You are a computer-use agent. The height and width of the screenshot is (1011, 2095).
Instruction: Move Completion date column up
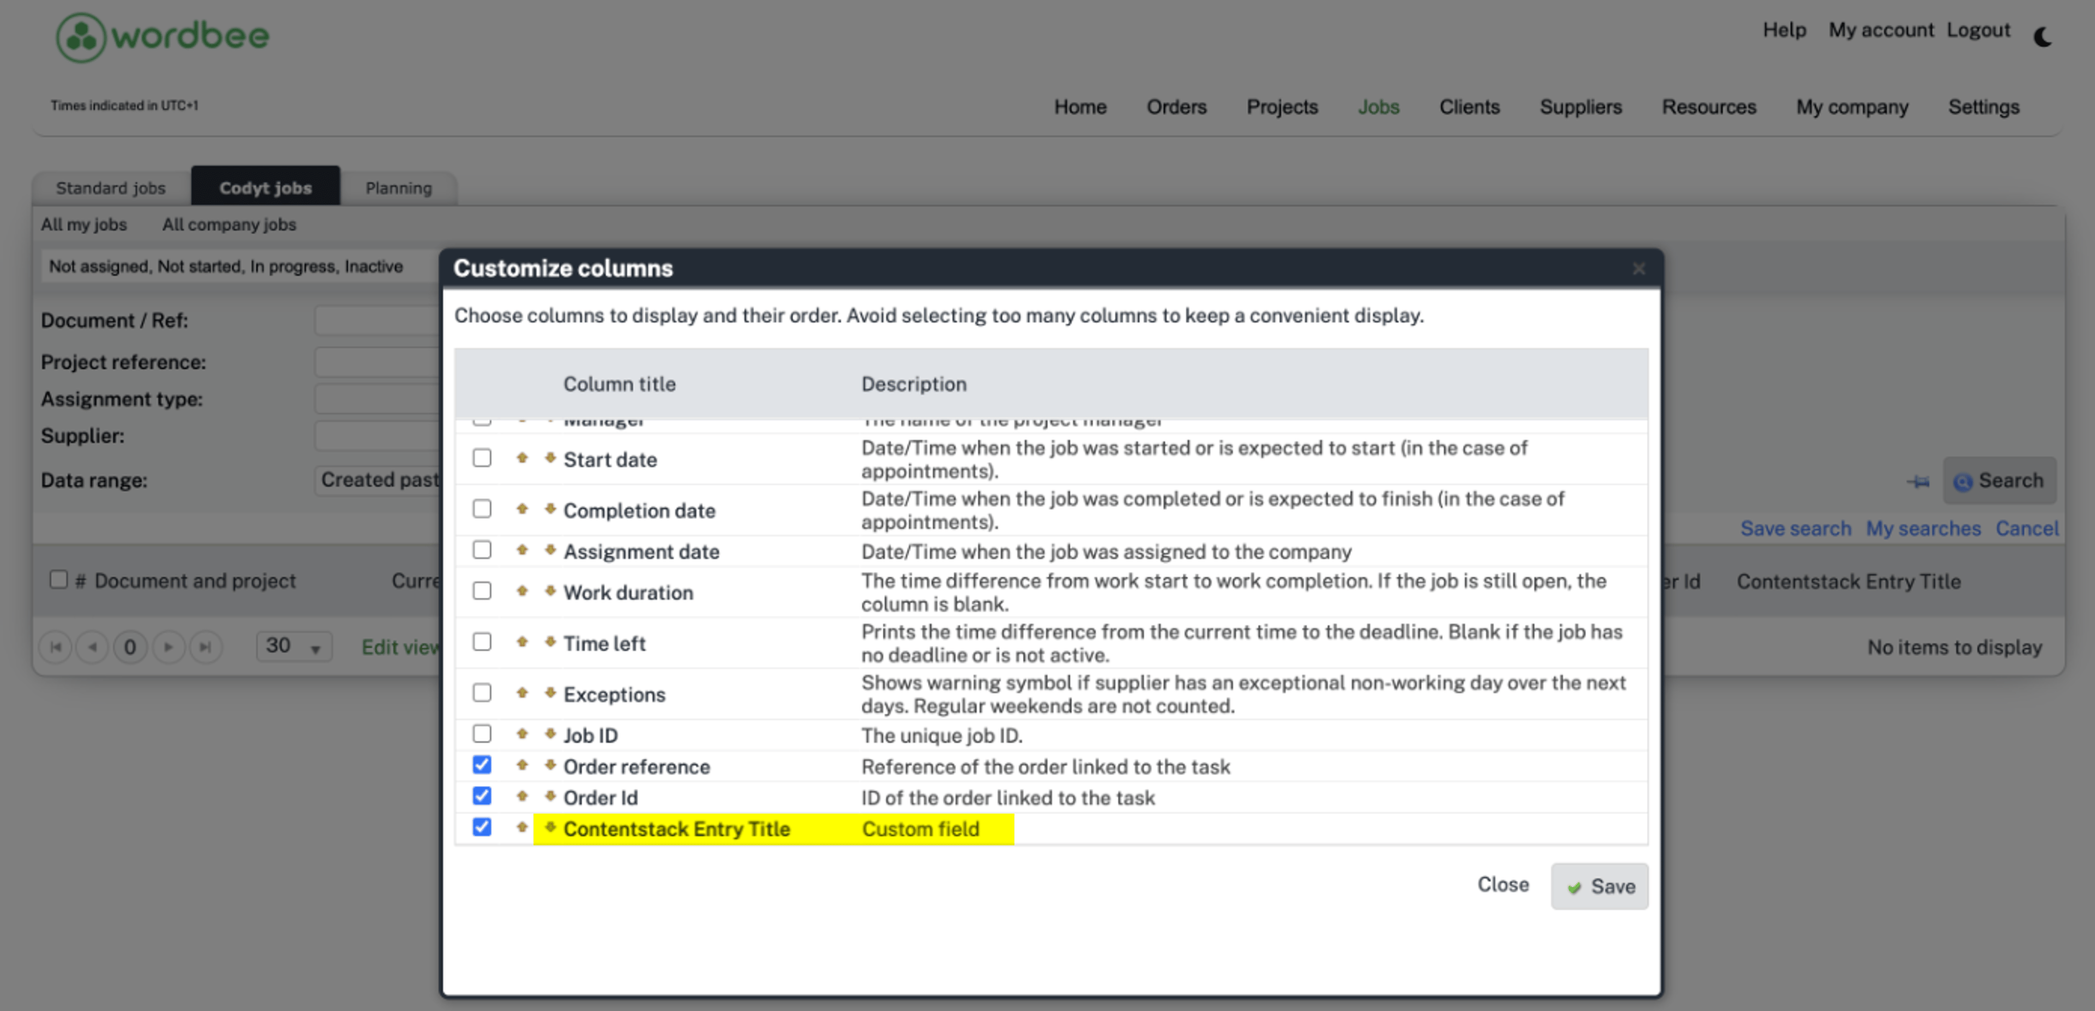[522, 509]
